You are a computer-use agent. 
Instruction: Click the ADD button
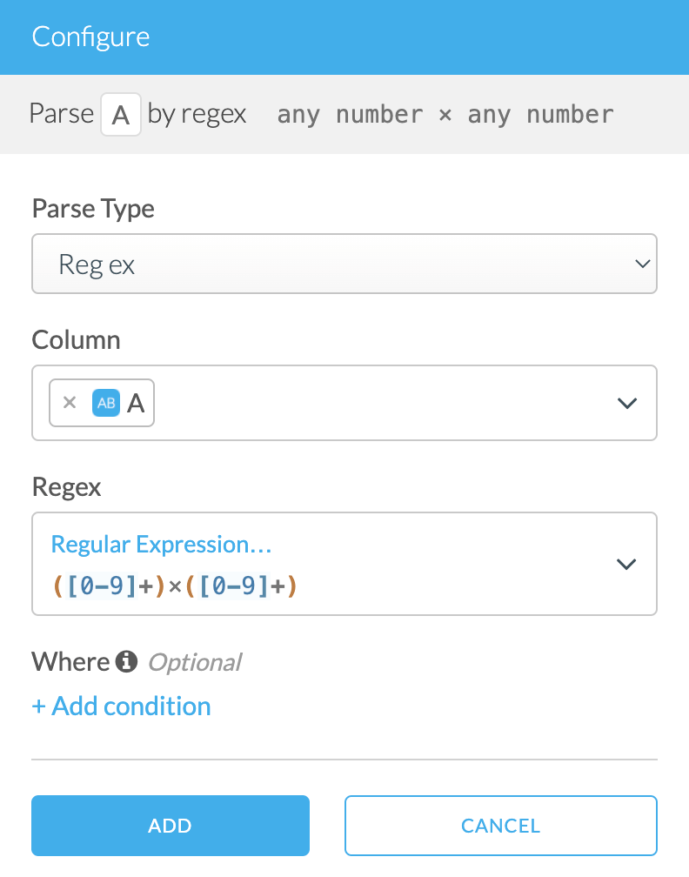pos(170,825)
